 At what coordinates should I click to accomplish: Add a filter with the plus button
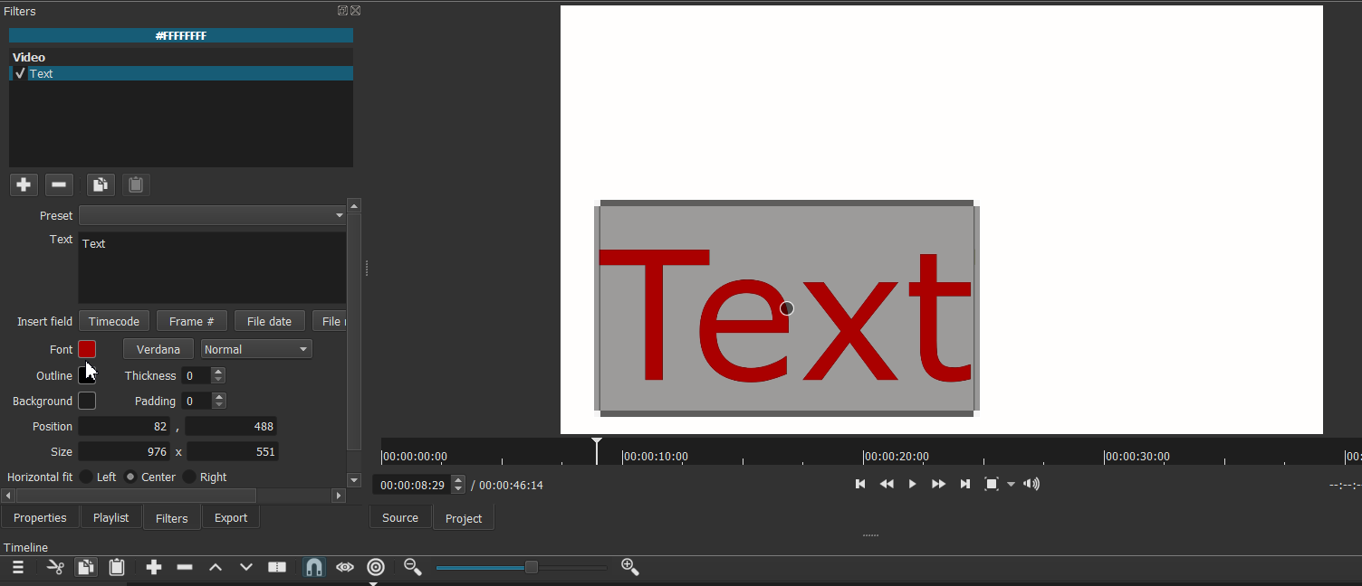(x=24, y=184)
